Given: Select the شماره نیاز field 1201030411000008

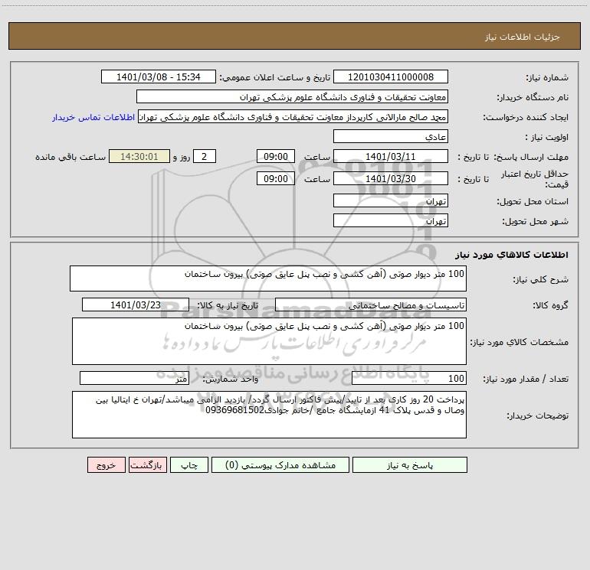Looking at the screenshot, I should coord(391,77).
